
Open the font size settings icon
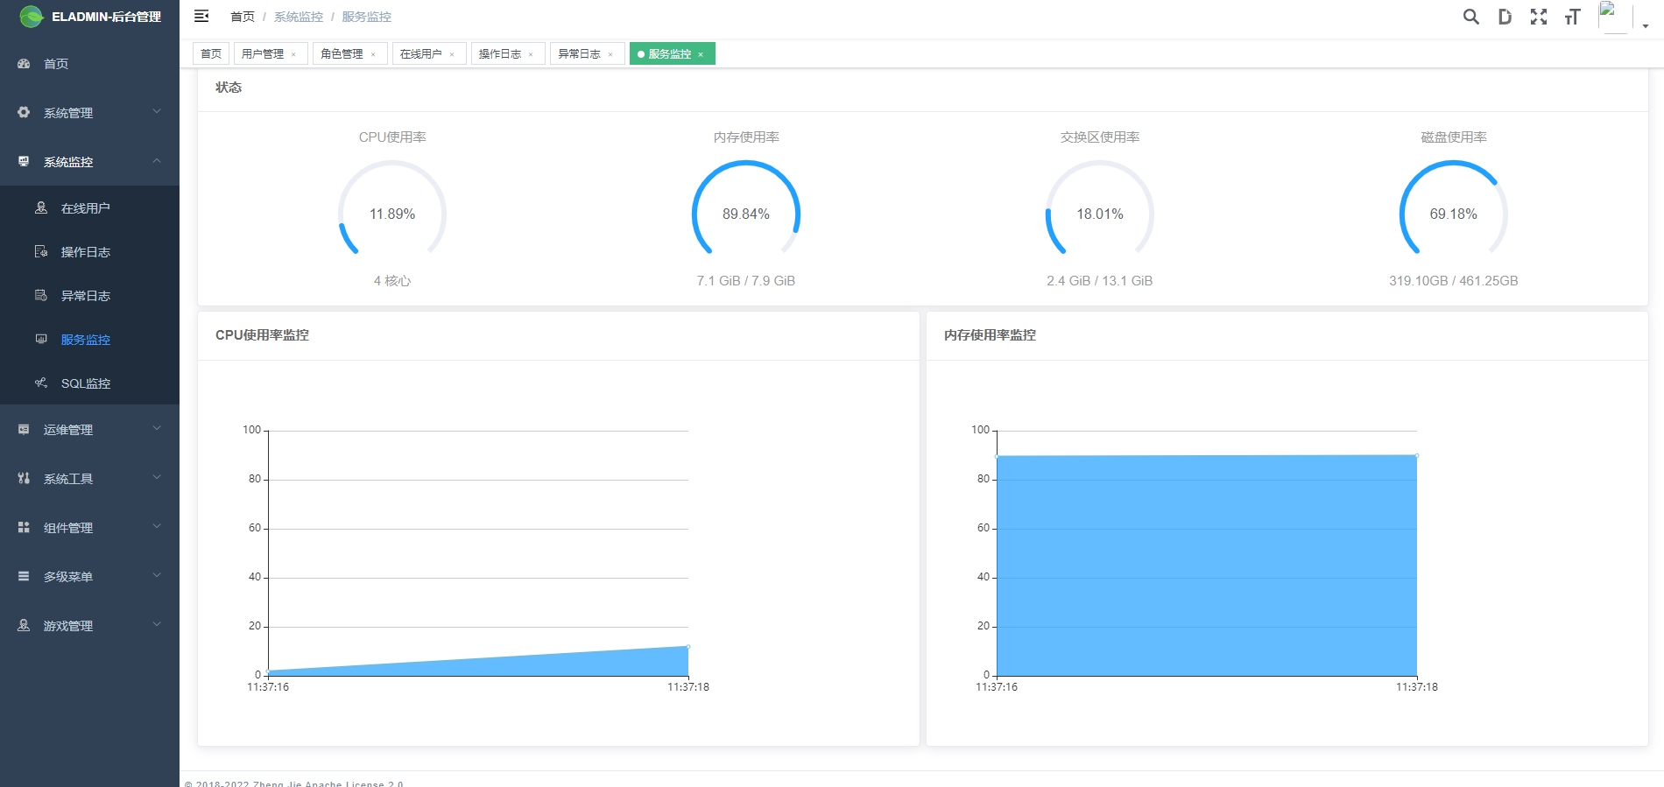coord(1572,17)
